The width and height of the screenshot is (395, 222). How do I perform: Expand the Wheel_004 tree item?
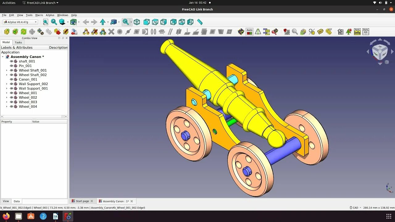coord(7,107)
